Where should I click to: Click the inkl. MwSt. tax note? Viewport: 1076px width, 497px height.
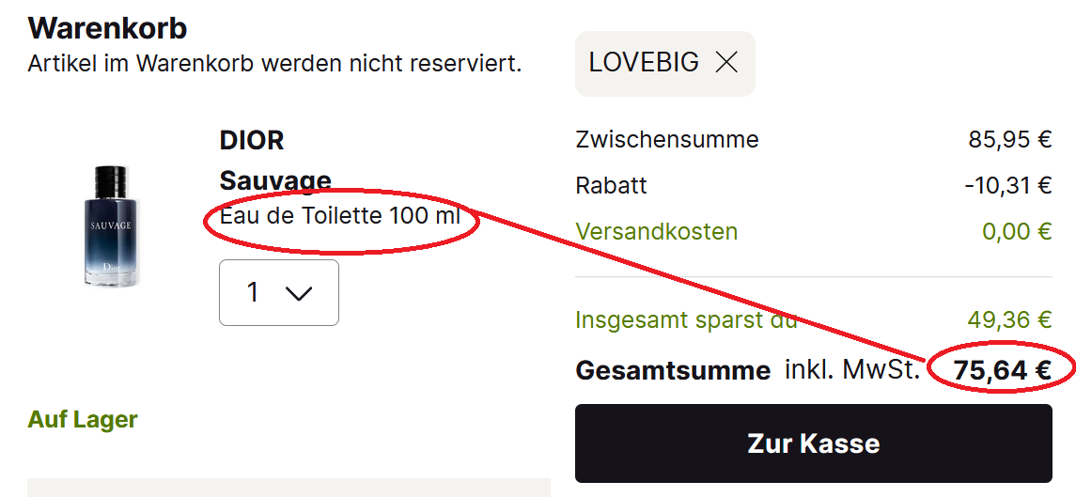852,370
